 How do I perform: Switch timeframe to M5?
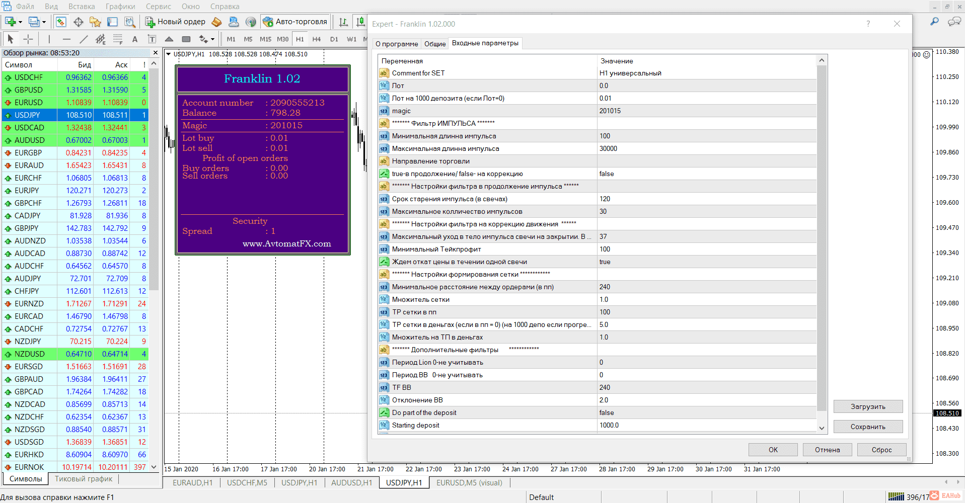(x=248, y=39)
